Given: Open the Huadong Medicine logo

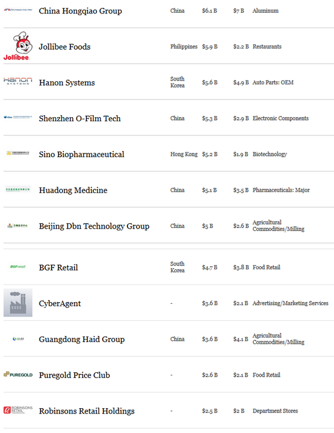Looking at the screenshot, I should coord(18,189).
